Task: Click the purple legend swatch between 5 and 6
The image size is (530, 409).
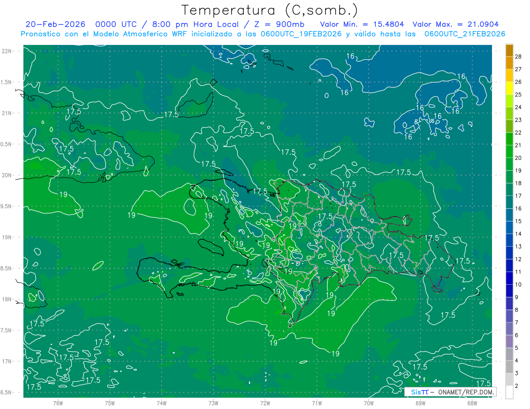Action: tap(509, 341)
